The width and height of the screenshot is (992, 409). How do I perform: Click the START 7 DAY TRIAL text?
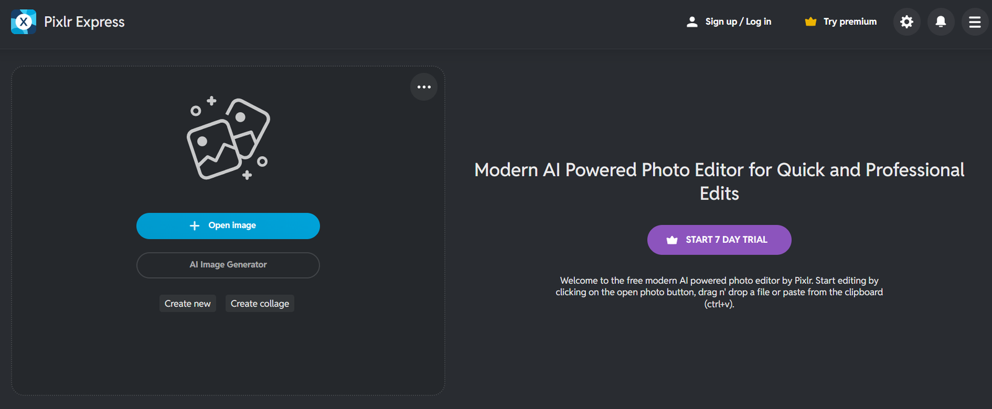point(726,240)
